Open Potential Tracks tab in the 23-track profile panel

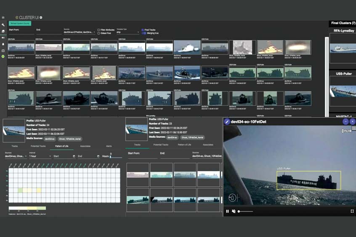click(161, 145)
